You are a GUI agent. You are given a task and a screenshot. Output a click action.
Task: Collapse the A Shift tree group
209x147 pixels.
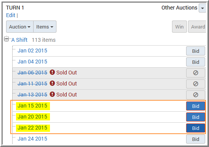click(x=6, y=39)
